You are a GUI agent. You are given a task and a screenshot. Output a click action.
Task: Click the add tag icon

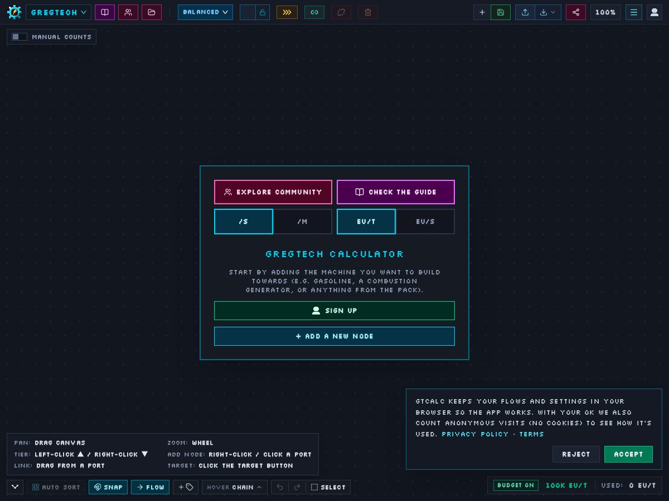pos(186,487)
